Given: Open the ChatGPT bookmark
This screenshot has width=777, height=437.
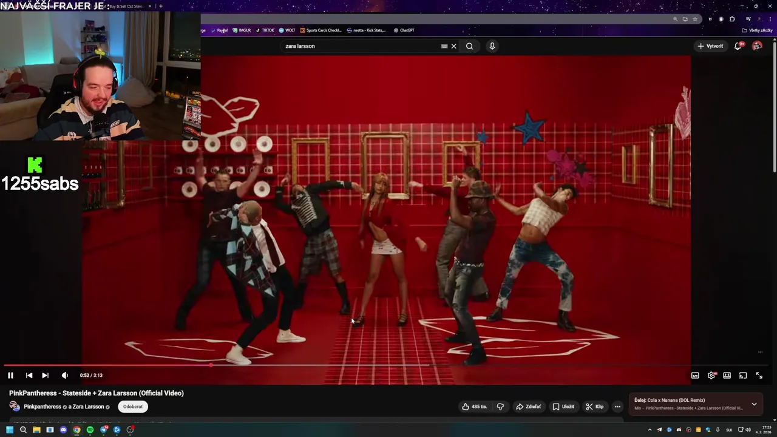Looking at the screenshot, I should [x=404, y=30].
